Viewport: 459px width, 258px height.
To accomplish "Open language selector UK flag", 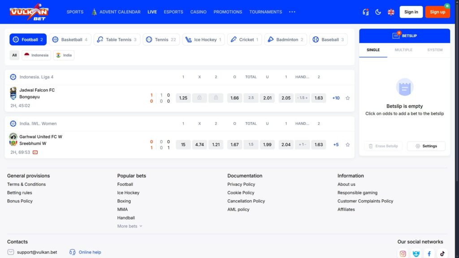I will point(391,12).
